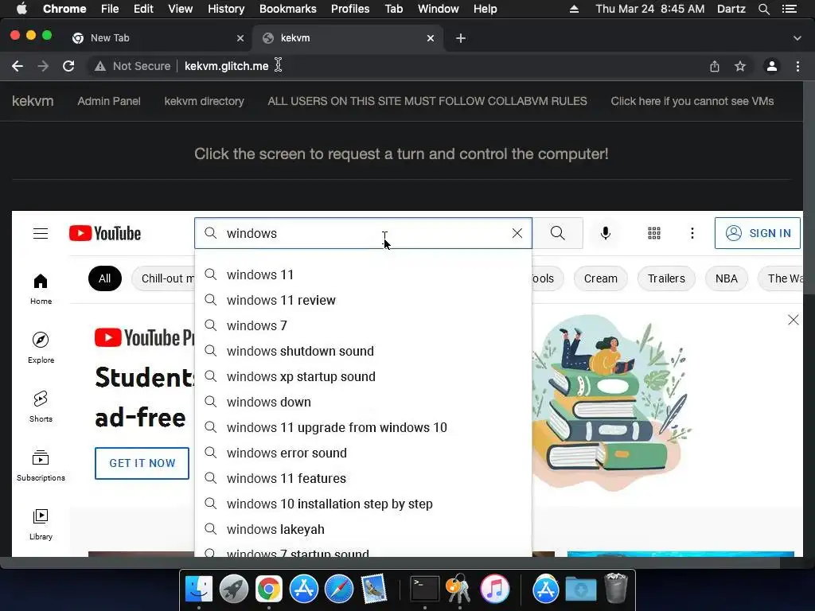The height and width of the screenshot is (611, 815).
Task: Click the Chrome forward arrow
Action: click(43, 66)
